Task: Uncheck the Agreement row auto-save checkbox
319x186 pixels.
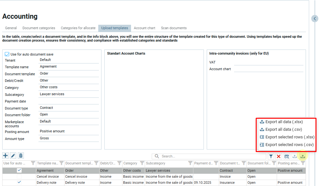Action: tap(19, 170)
